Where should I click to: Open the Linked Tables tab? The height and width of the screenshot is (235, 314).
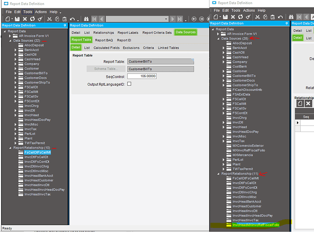point(168,48)
